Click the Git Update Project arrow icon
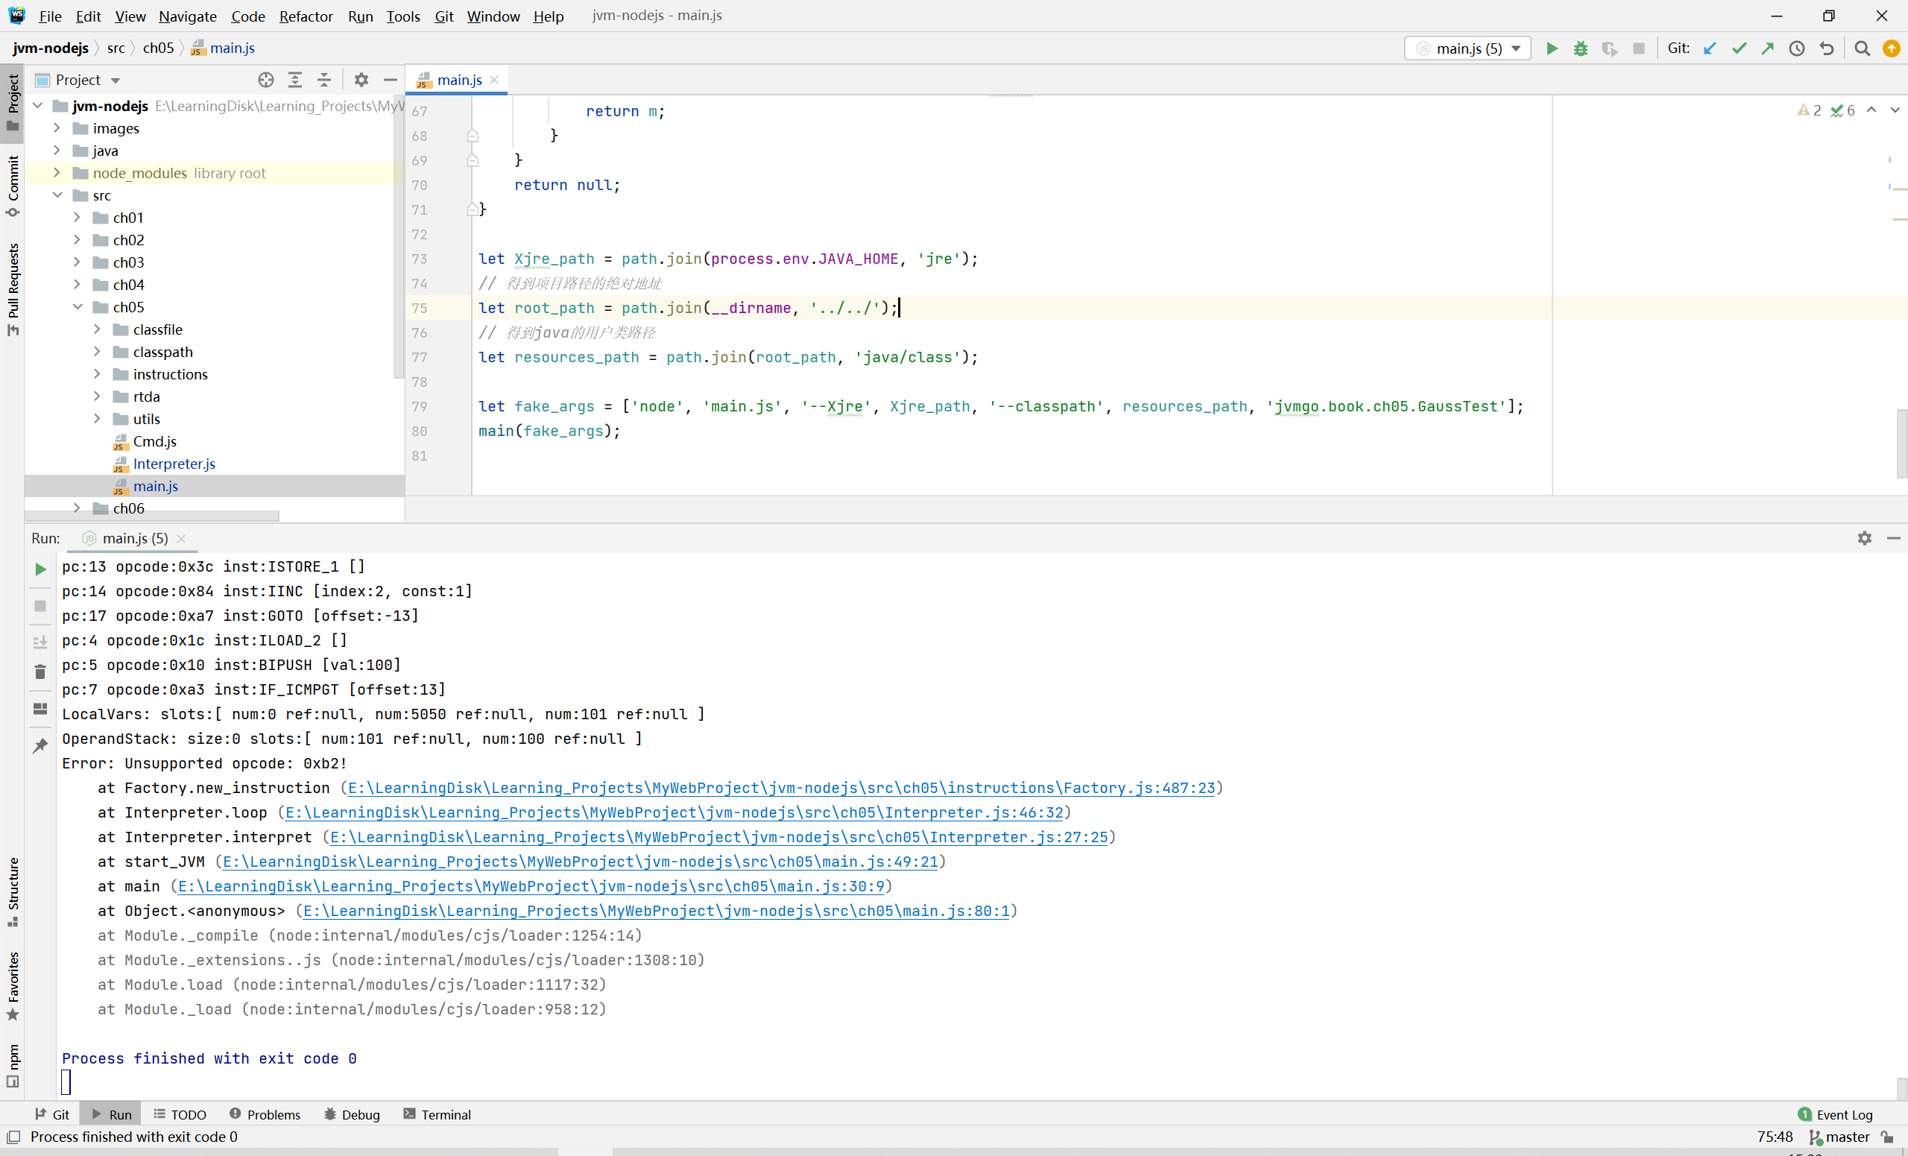 (1710, 48)
